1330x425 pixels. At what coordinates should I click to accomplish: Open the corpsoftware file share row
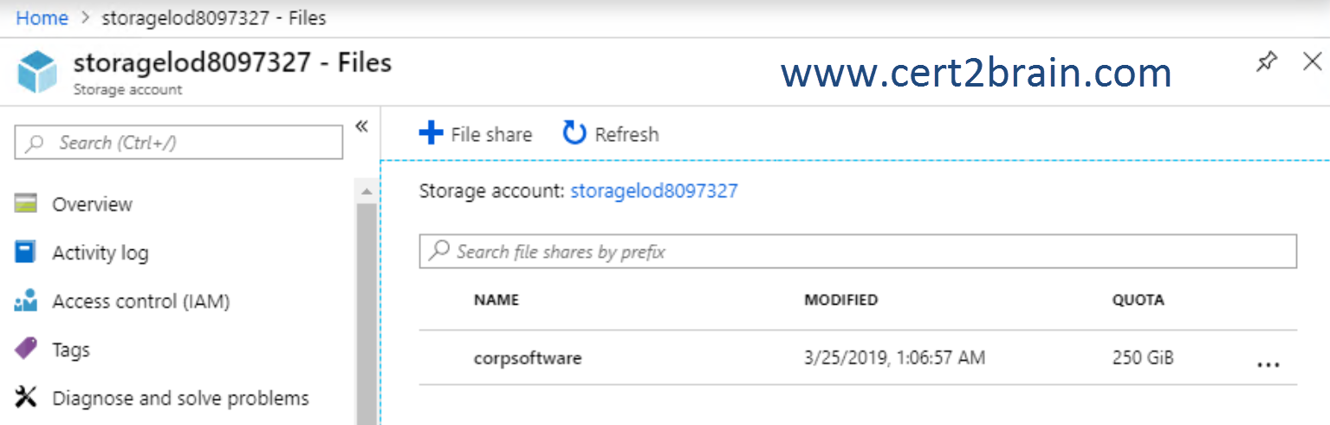click(x=858, y=357)
